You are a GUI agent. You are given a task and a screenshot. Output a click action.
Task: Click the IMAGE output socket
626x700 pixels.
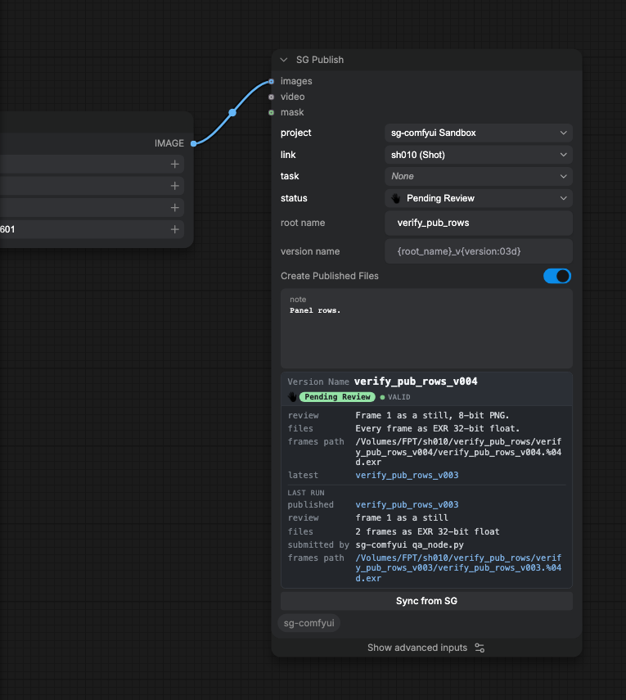pos(194,143)
